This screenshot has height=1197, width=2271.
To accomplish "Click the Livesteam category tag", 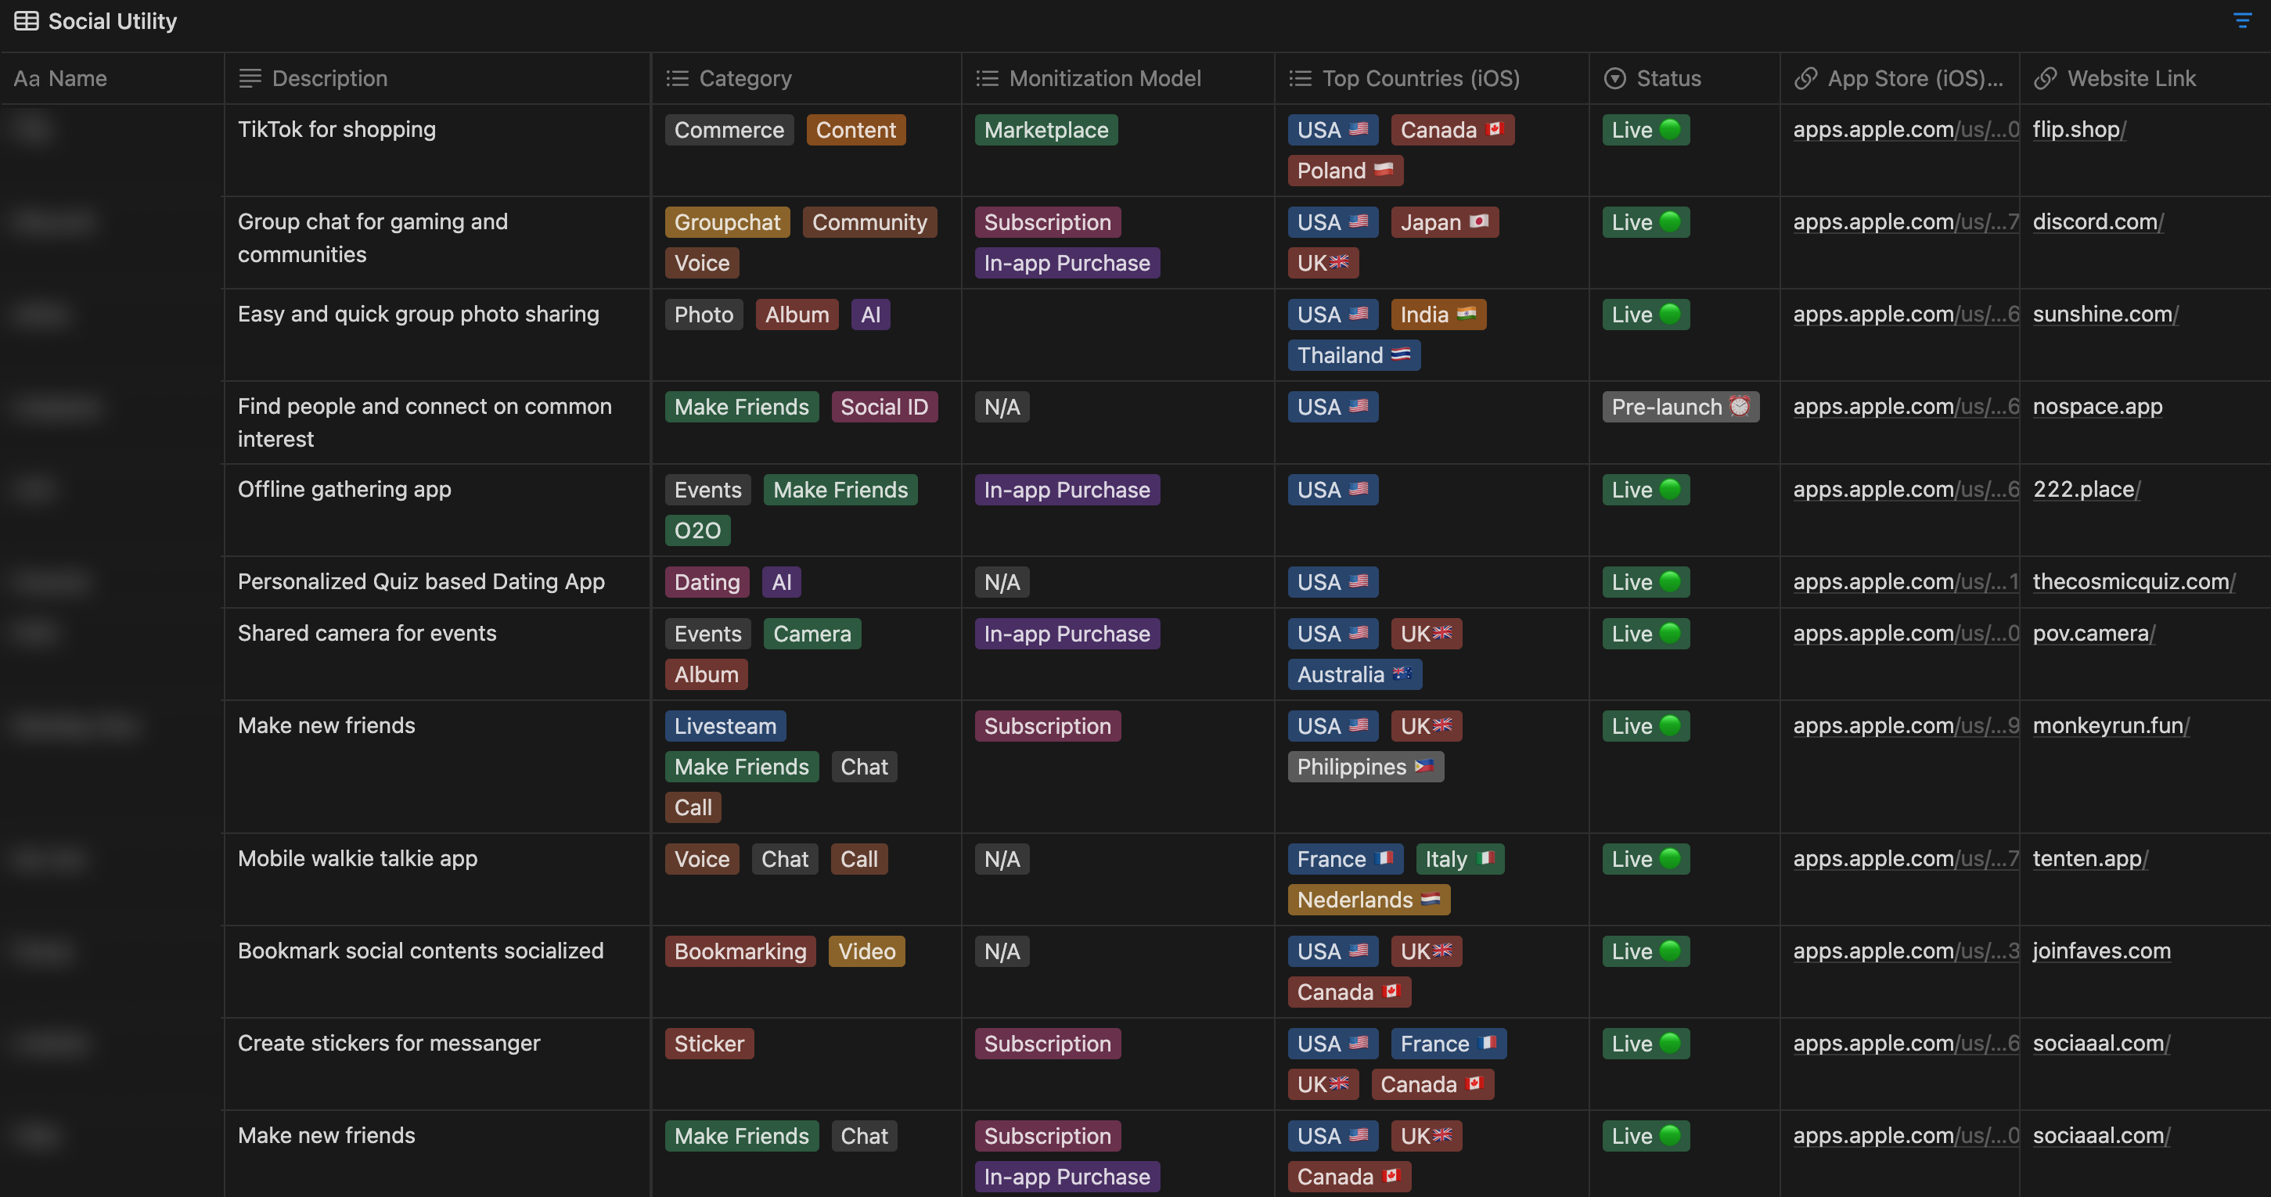I will [x=725, y=726].
